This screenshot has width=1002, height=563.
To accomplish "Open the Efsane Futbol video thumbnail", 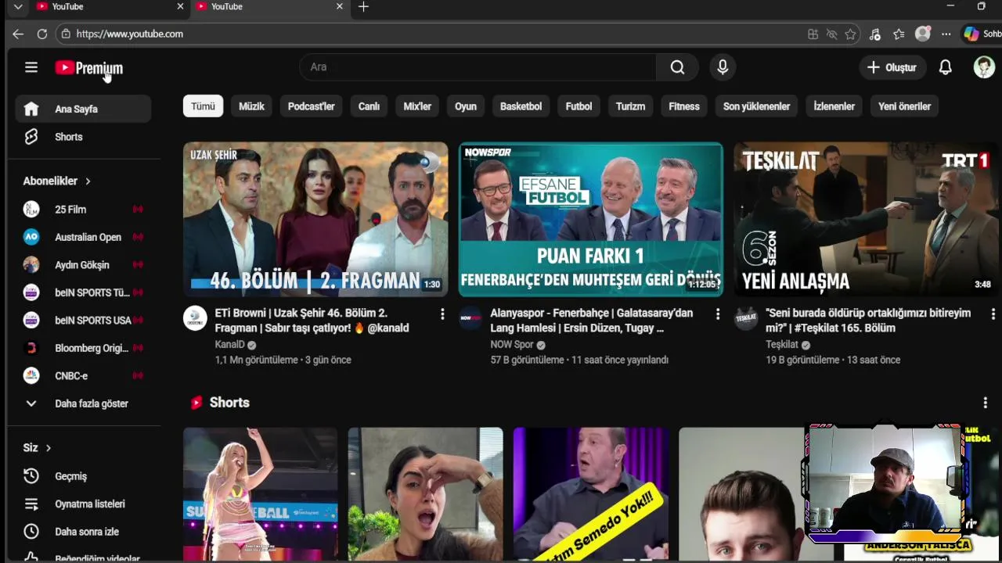I will click(591, 219).
